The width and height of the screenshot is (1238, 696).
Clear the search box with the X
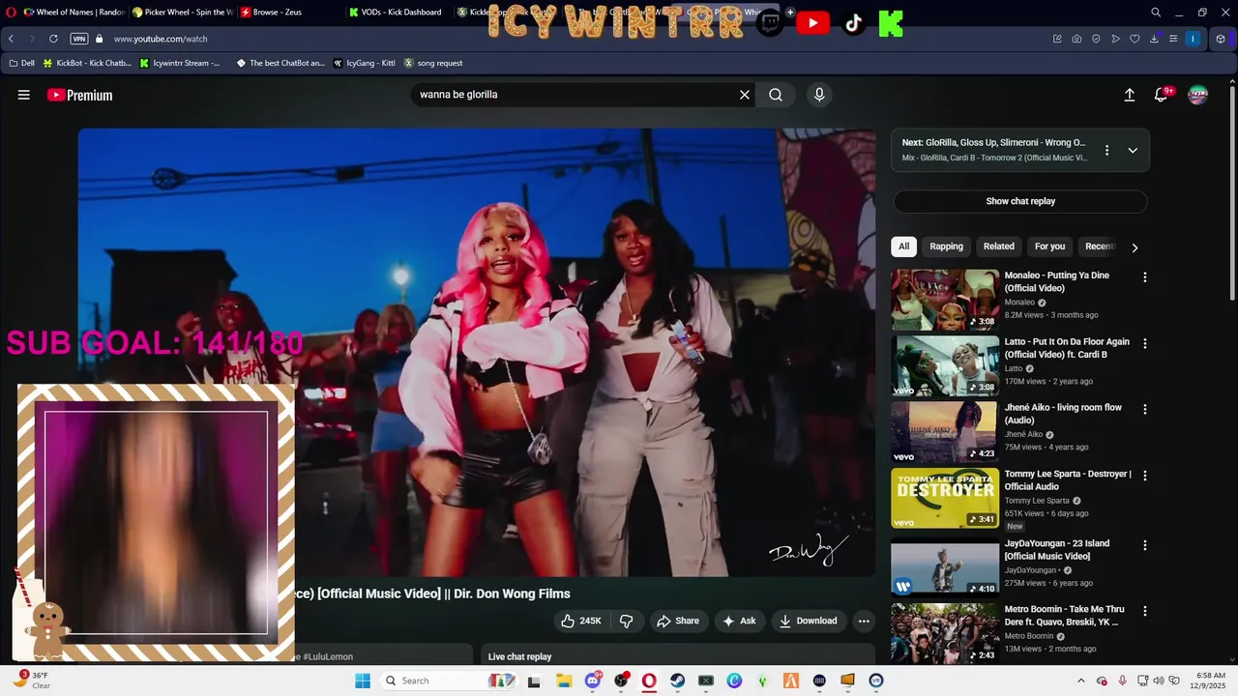point(745,95)
